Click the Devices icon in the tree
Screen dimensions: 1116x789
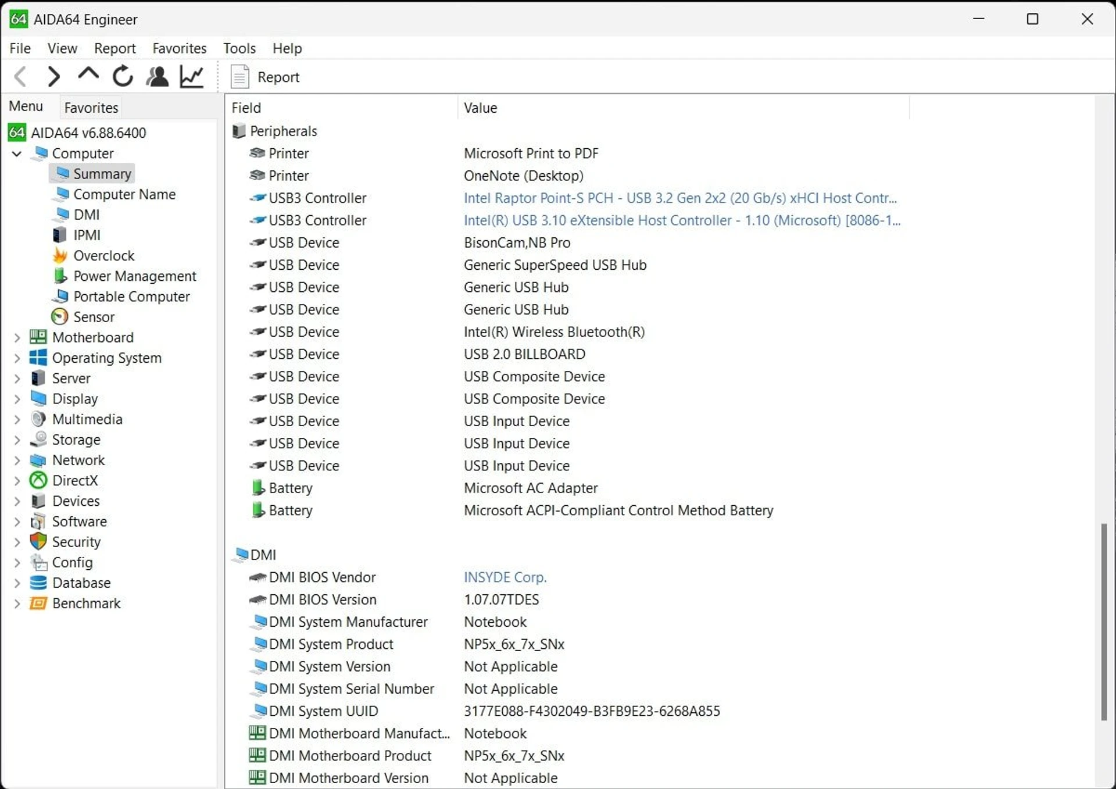[38, 501]
